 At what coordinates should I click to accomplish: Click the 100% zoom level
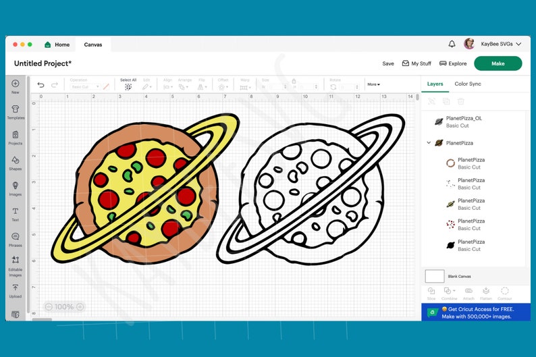[64, 307]
